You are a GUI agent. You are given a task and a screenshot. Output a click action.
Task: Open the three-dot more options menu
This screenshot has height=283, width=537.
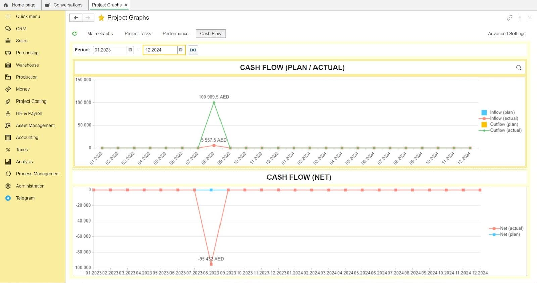[520, 18]
